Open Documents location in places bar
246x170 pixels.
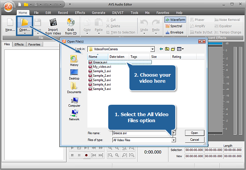point(74,88)
